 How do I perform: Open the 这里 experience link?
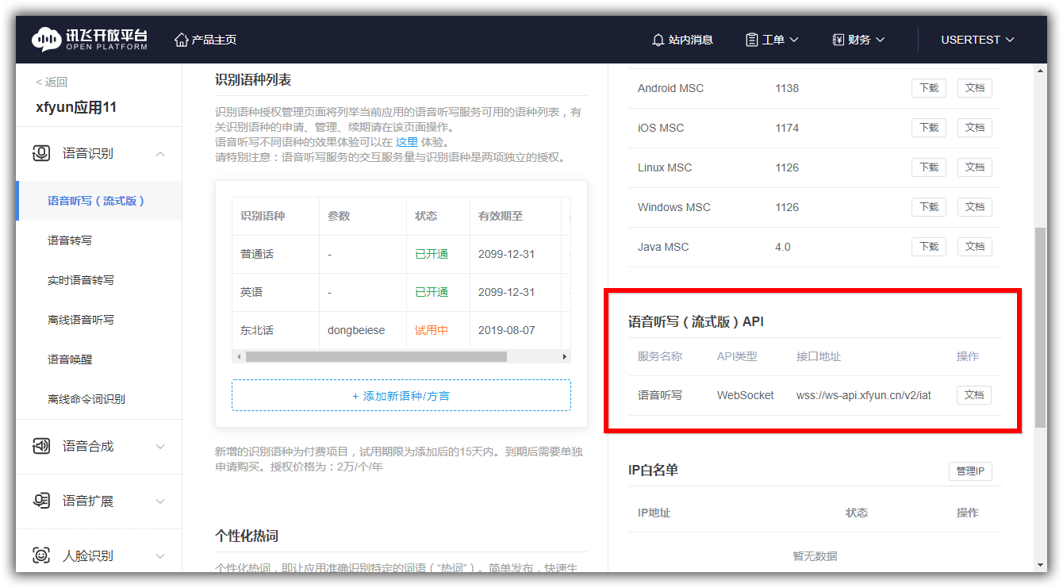coord(406,142)
